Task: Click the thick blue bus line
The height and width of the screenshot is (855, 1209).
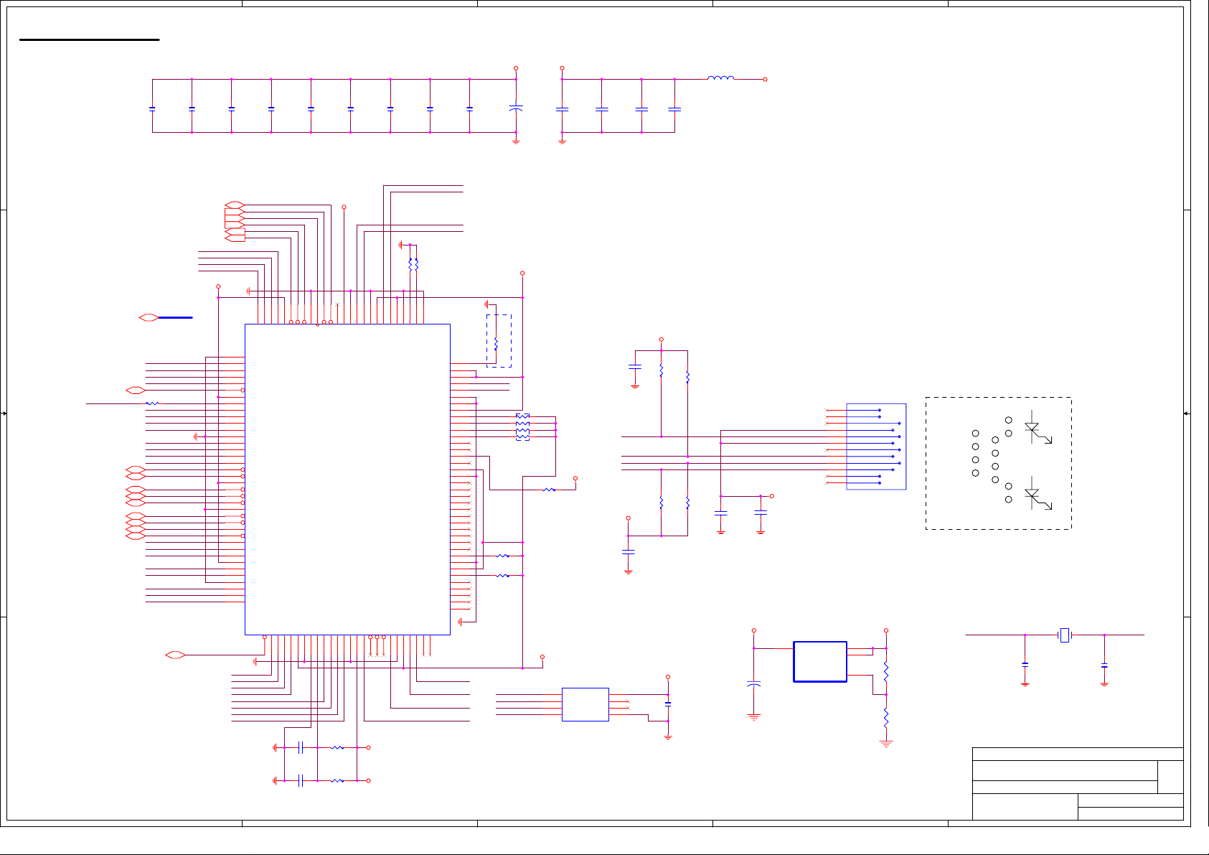Action: point(175,317)
